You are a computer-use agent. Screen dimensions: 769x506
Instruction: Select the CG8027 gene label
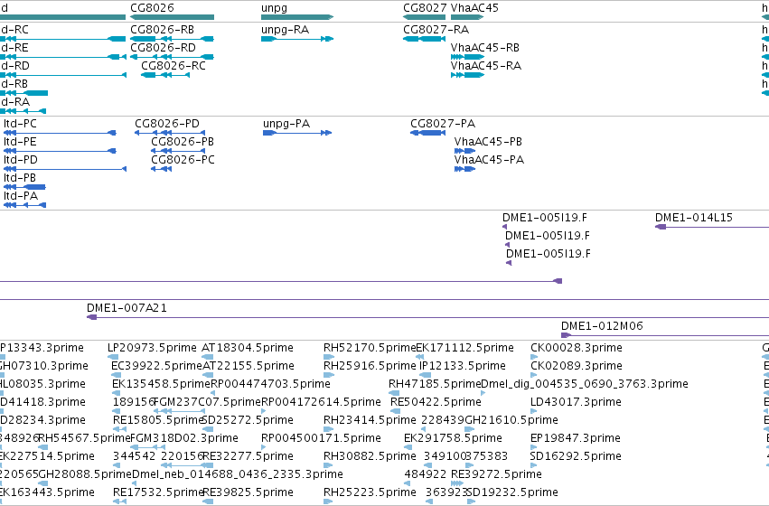pos(425,8)
